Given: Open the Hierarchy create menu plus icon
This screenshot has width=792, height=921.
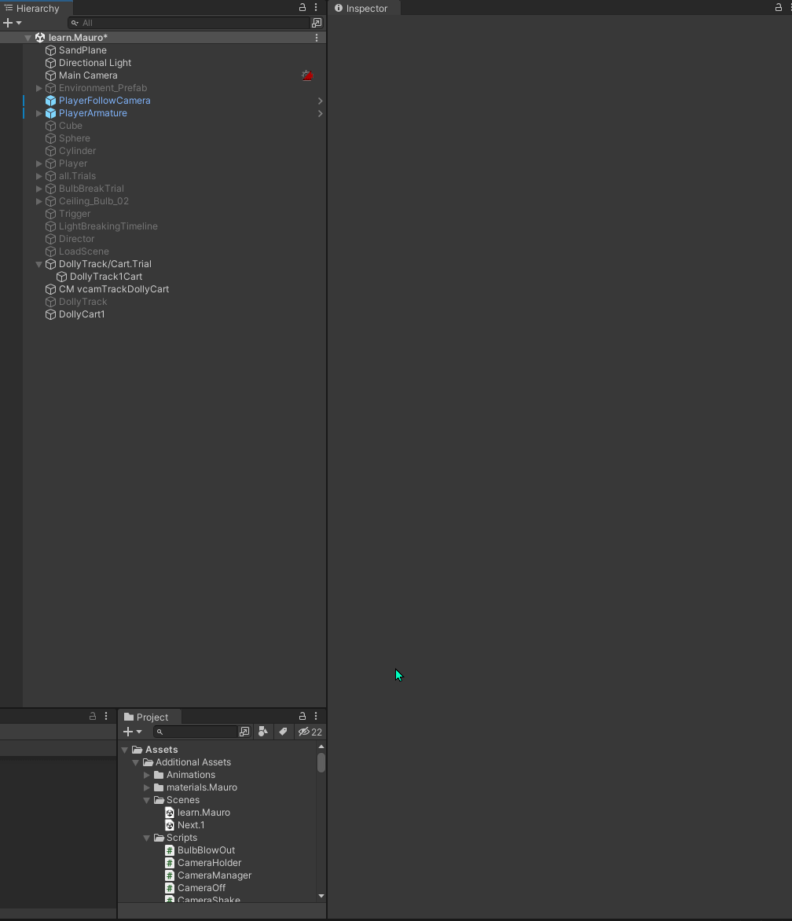Looking at the screenshot, I should click(x=8, y=23).
